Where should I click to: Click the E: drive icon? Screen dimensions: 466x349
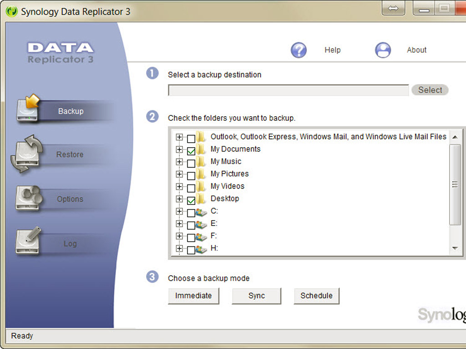pyautogui.click(x=201, y=224)
